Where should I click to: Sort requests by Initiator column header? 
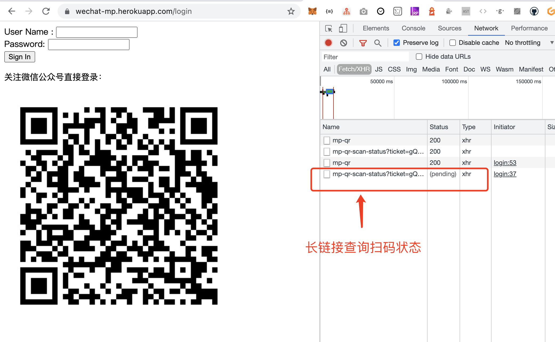518,127
